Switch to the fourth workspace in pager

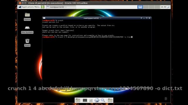(157, 7)
